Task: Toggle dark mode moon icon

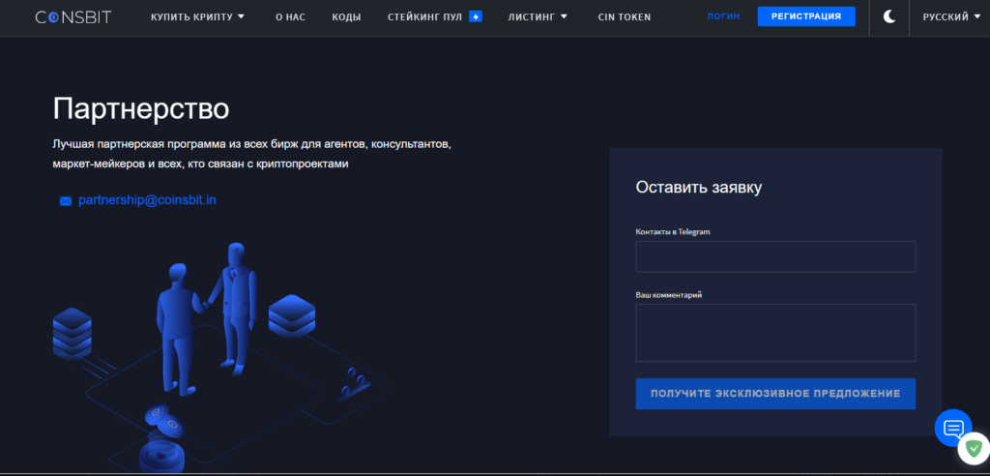Action: (889, 17)
